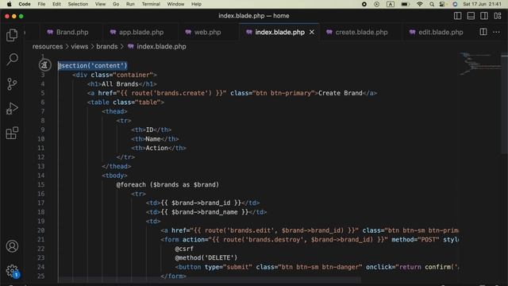Viewport: 508px width, 286px height.
Task: Click the selected @section('content') line
Action: pyautogui.click(x=93, y=65)
